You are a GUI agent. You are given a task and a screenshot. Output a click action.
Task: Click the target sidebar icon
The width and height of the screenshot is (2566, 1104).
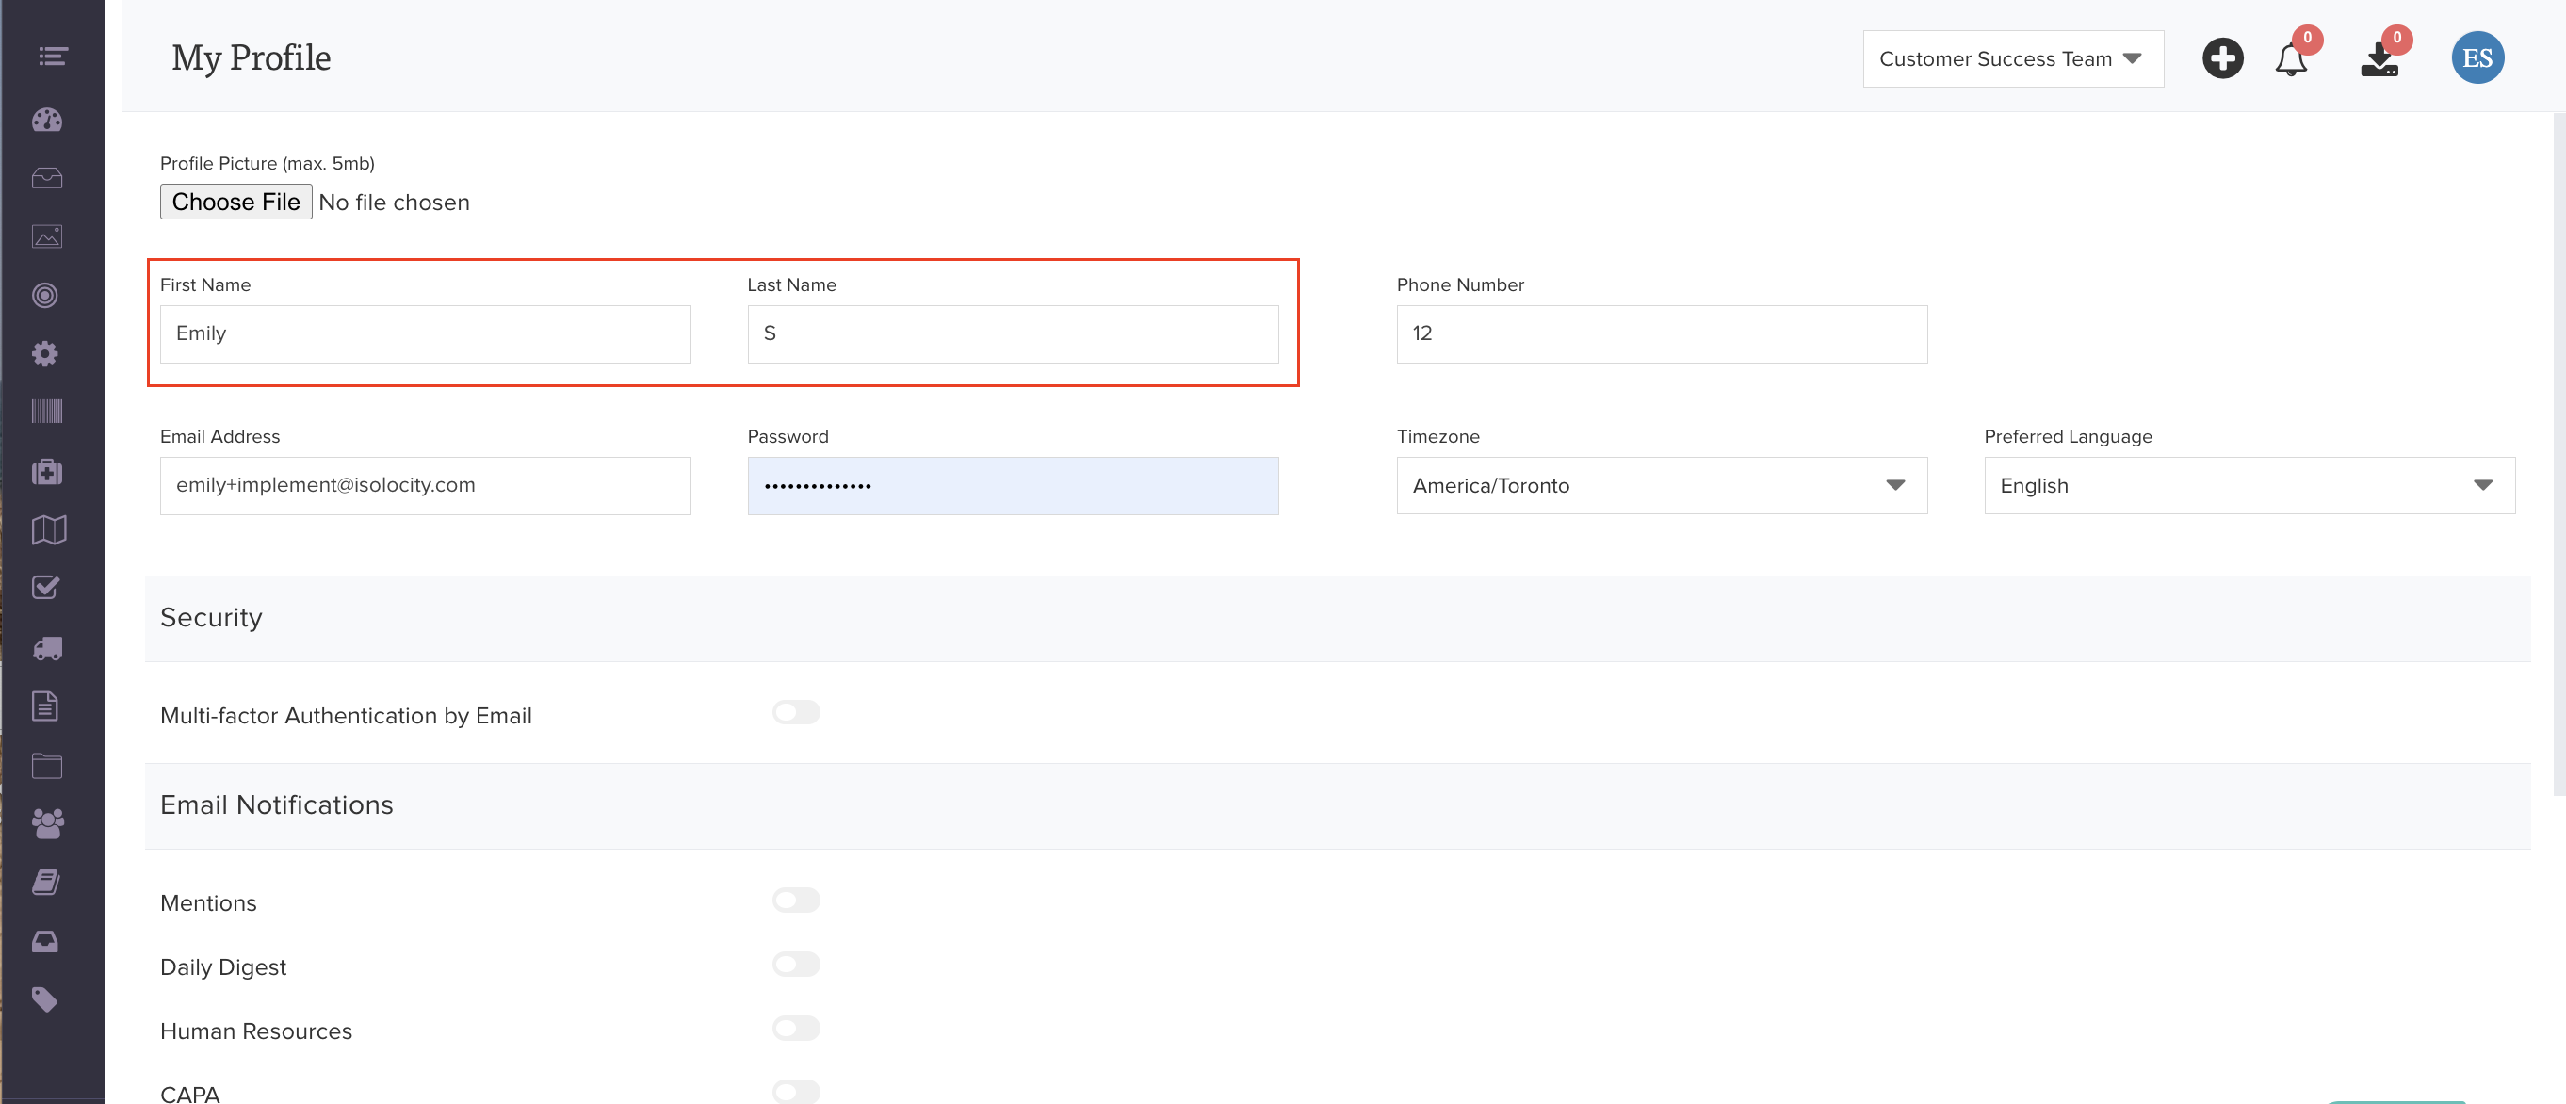(x=45, y=295)
